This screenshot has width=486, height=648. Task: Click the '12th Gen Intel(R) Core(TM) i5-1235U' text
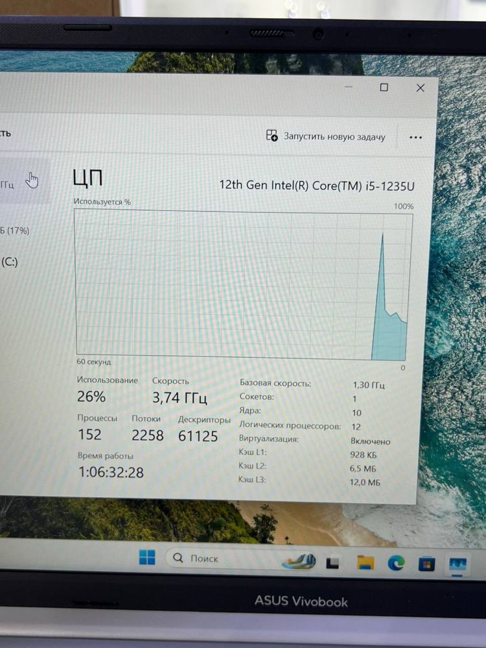point(317,185)
